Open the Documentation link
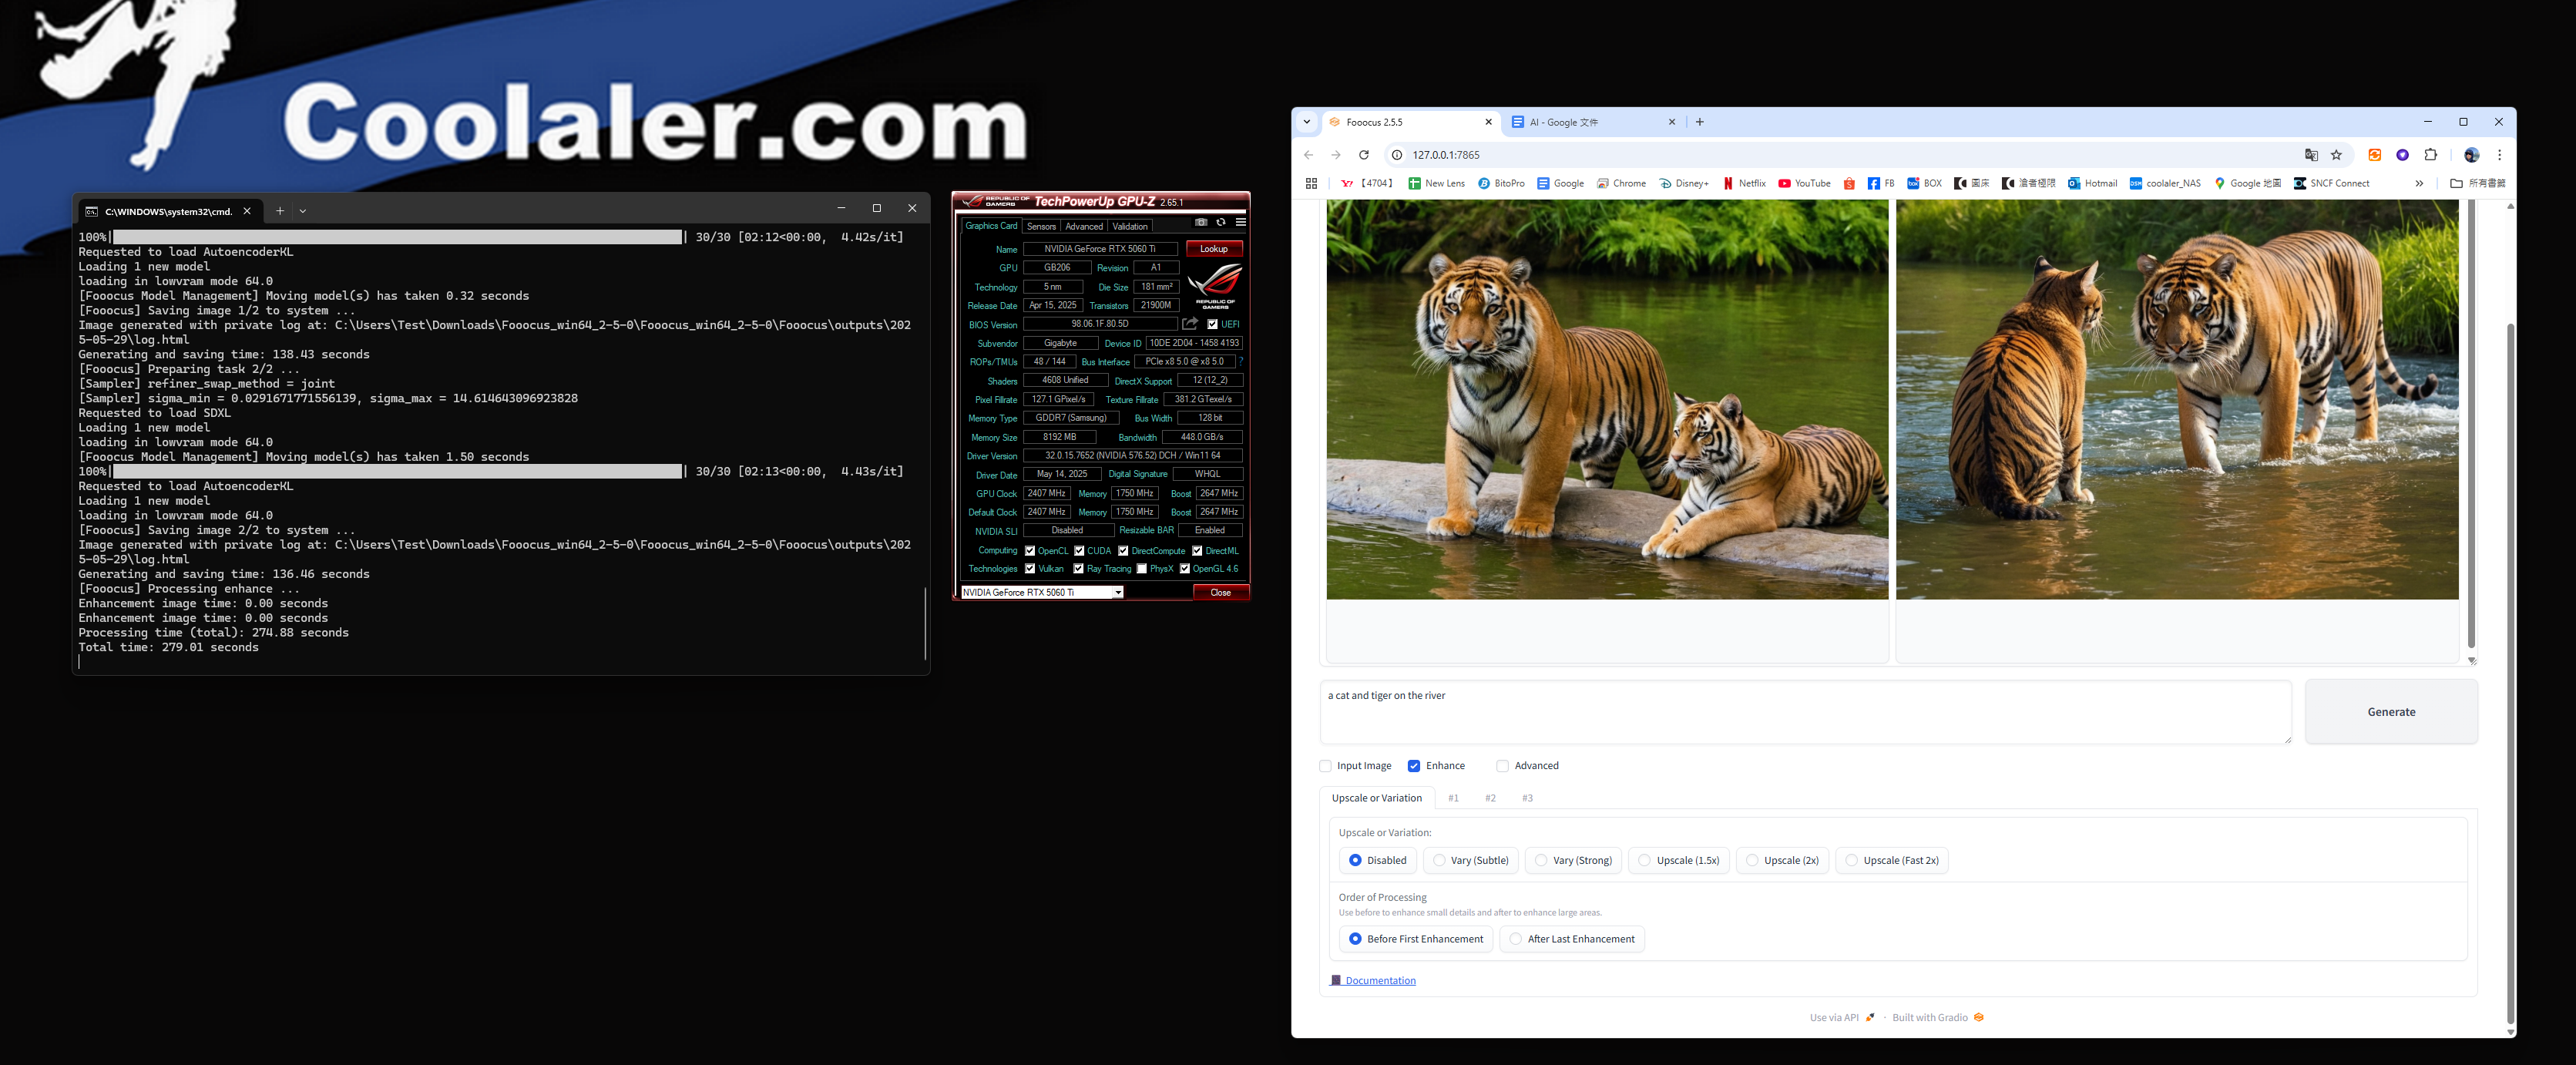The height and width of the screenshot is (1065, 2576). pos(1372,981)
